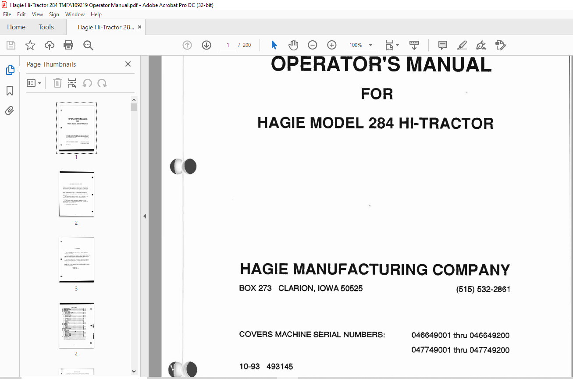This screenshot has height=379, width=573.
Task: Delete selected page with trash icon
Action: tap(57, 83)
